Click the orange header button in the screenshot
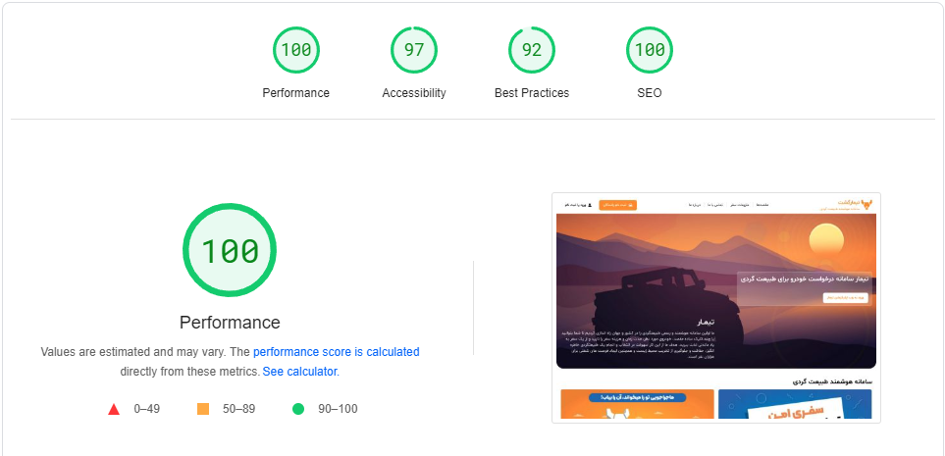Screen dimensions: 945x456 [617, 205]
